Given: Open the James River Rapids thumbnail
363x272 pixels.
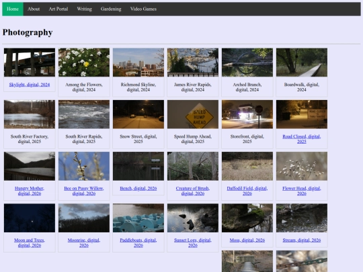Looking at the screenshot, I should click(x=193, y=62).
